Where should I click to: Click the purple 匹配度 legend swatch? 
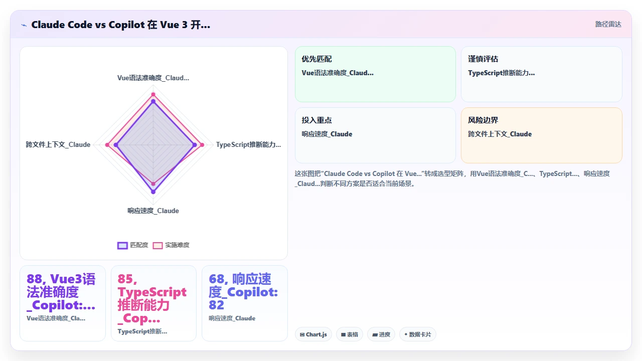click(122, 245)
